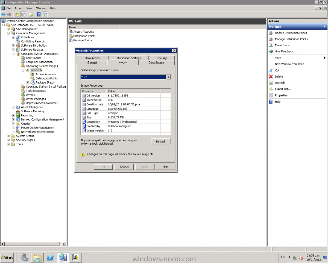Click the Cut scissors icon in Actions pane
This screenshot has height=263, width=328.
click(271, 70)
